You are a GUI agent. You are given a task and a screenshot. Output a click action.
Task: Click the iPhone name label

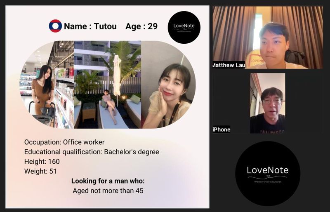click(x=221, y=130)
